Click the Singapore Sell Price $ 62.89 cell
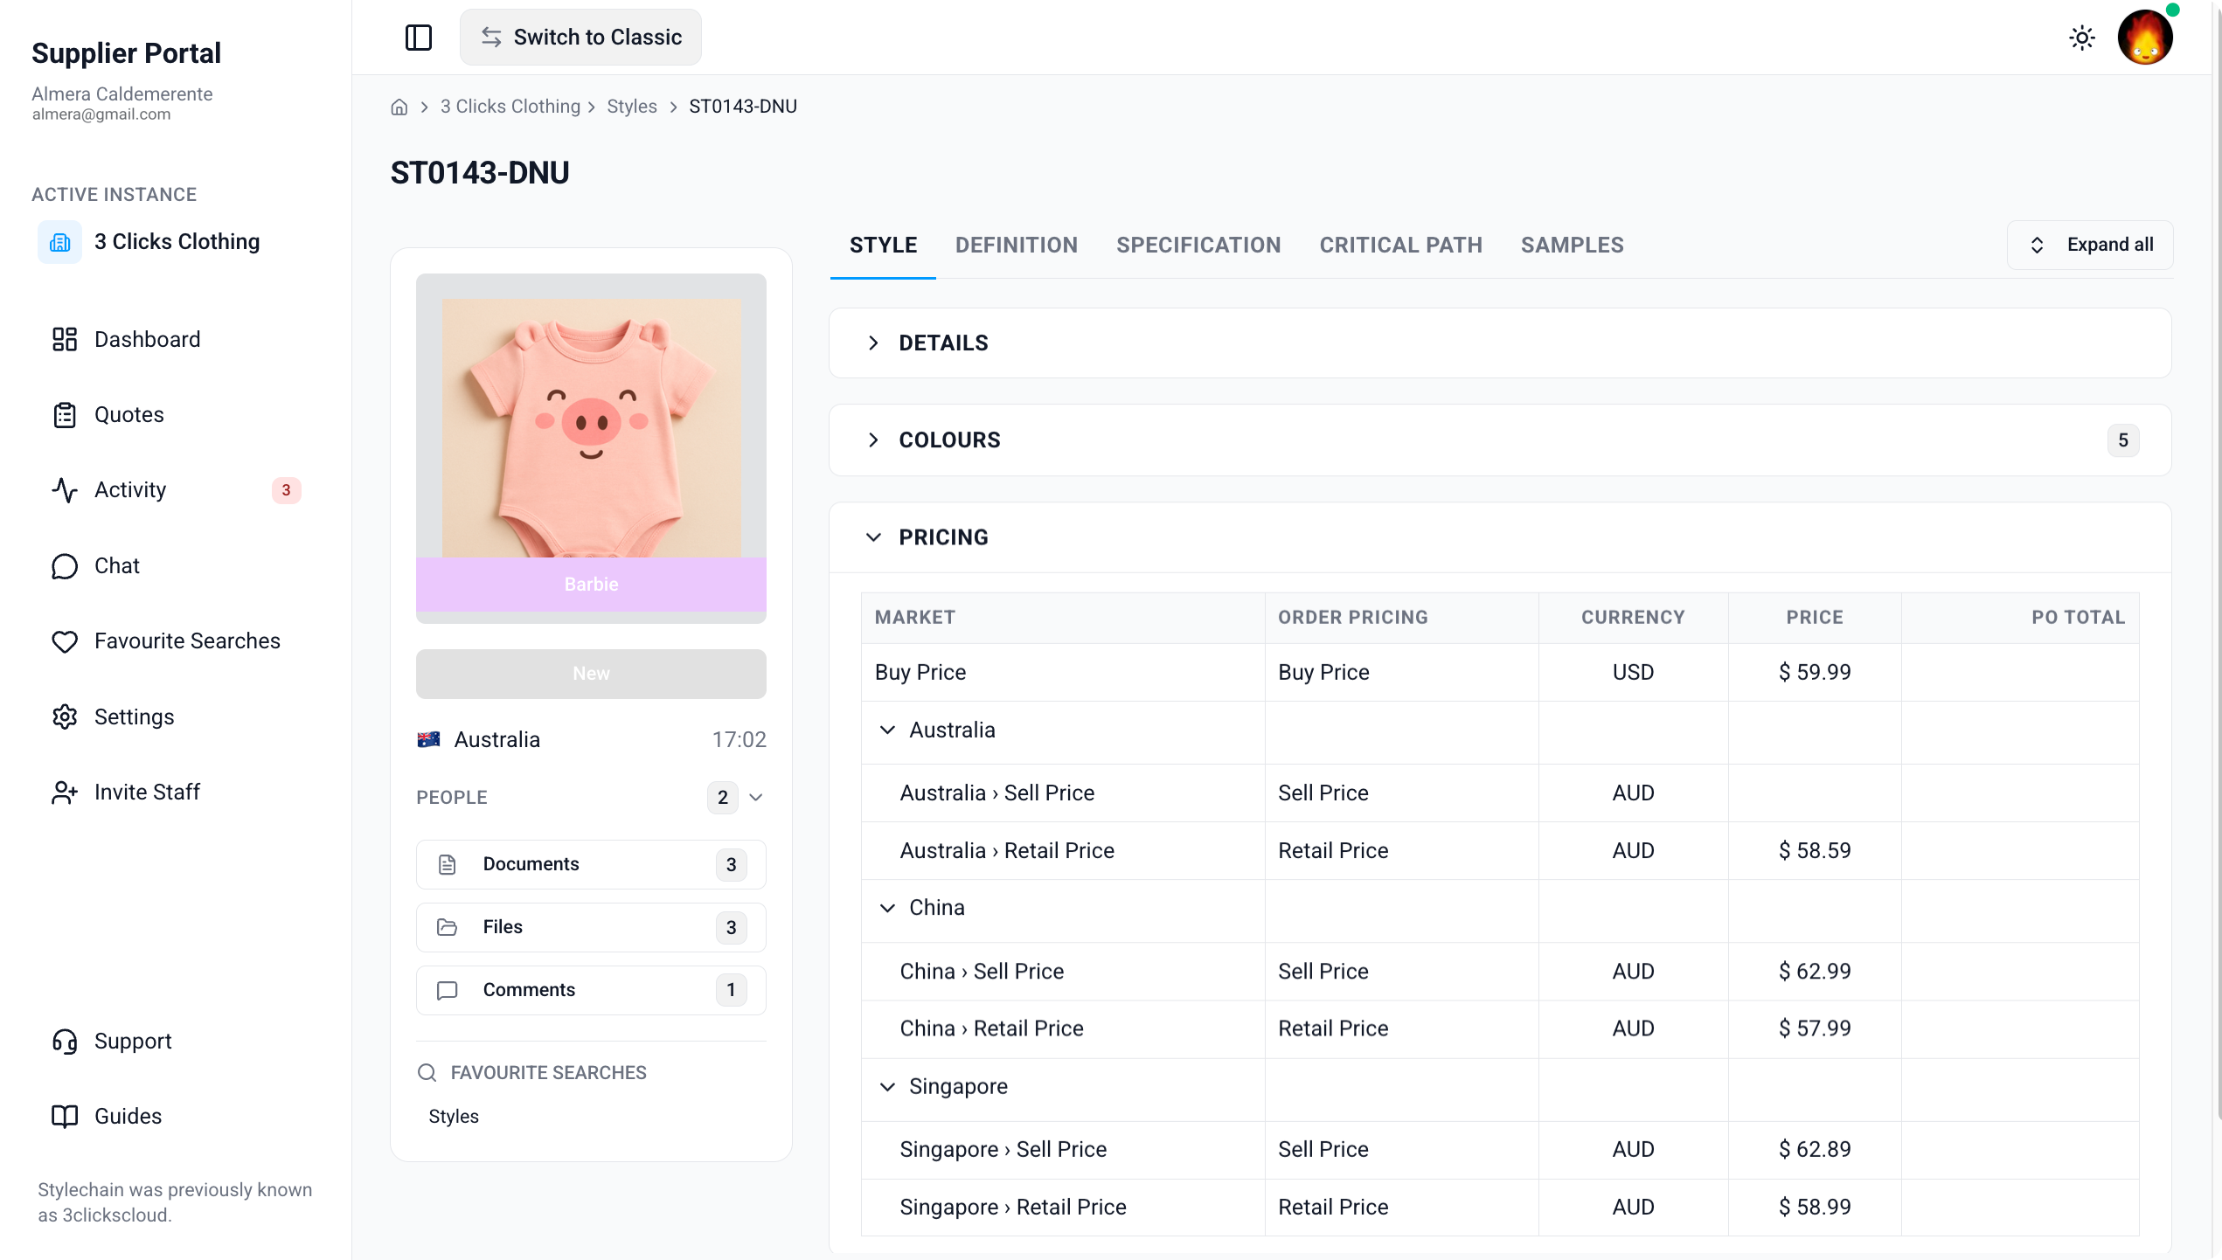2222x1260 pixels. pyautogui.click(x=1815, y=1149)
